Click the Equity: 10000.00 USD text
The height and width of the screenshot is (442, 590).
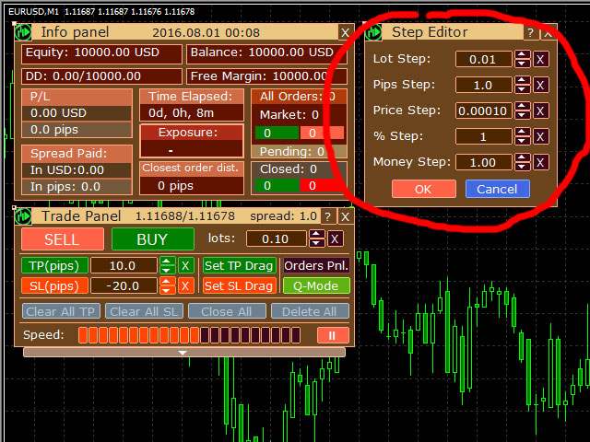click(92, 52)
